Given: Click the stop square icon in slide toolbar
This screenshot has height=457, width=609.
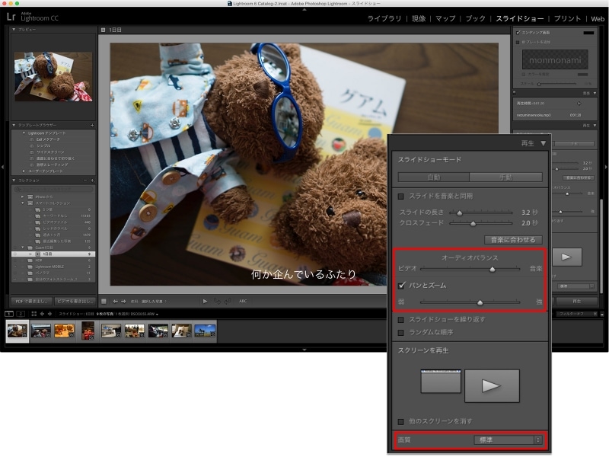Looking at the screenshot, I should click(x=104, y=301).
